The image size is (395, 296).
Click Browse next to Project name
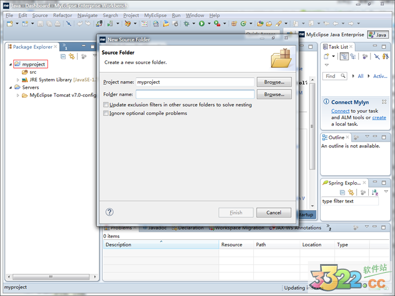(x=274, y=82)
